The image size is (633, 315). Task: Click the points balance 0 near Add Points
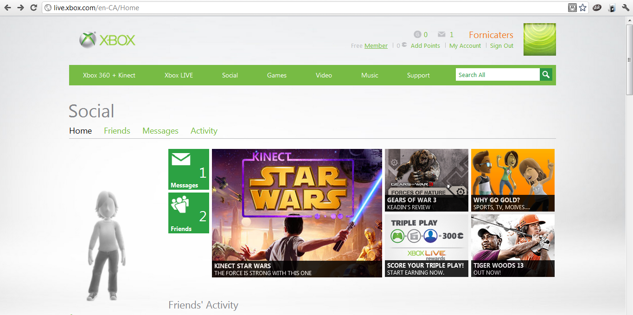point(398,45)
